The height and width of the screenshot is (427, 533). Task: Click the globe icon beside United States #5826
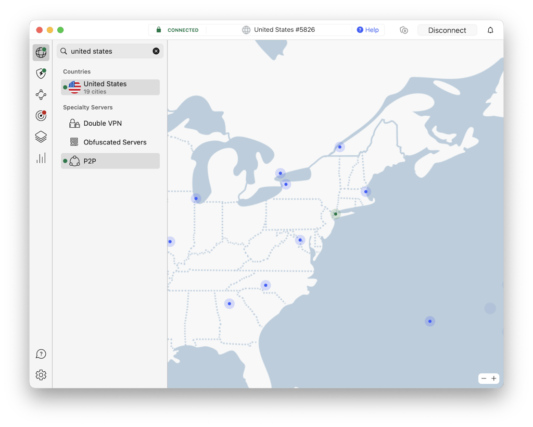click(246, 30)
